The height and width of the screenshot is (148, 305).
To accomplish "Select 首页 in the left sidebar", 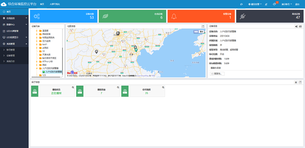I will pyautogui.click(x=14, y=12).
